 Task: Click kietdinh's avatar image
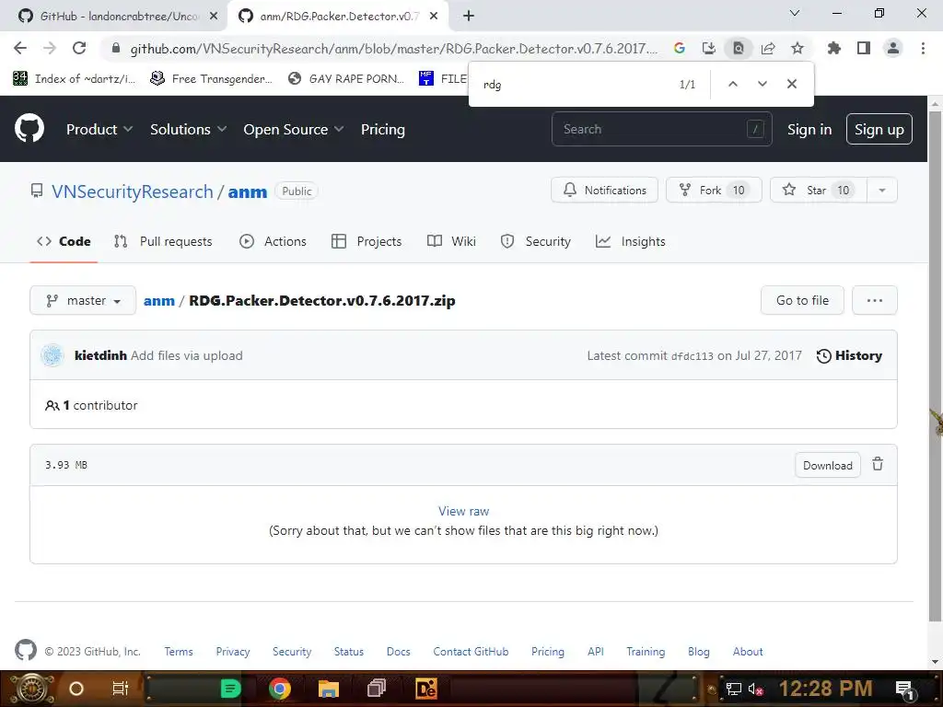pyautogui.click(x=52, y=355)
